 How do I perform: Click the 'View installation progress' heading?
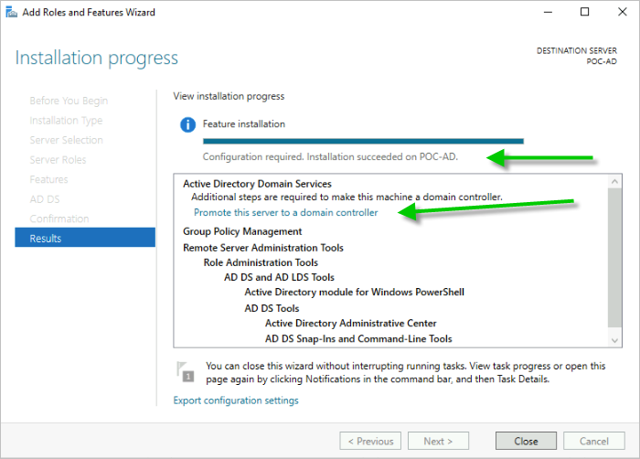click(x=229, y=96)
